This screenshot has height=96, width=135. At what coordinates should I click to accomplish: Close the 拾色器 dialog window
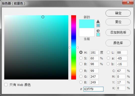[x=128, y=2]
